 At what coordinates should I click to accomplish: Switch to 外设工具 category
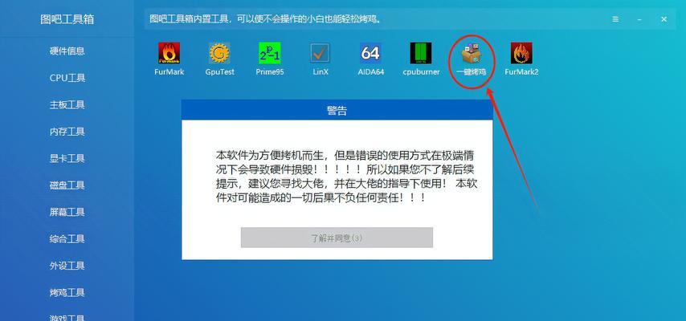67,266
